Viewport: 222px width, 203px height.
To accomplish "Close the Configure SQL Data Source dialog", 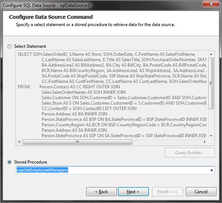I will click(x=211, y=4).
